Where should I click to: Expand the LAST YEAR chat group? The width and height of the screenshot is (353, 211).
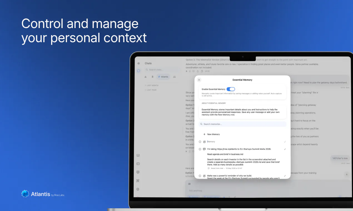pos(151,90)
